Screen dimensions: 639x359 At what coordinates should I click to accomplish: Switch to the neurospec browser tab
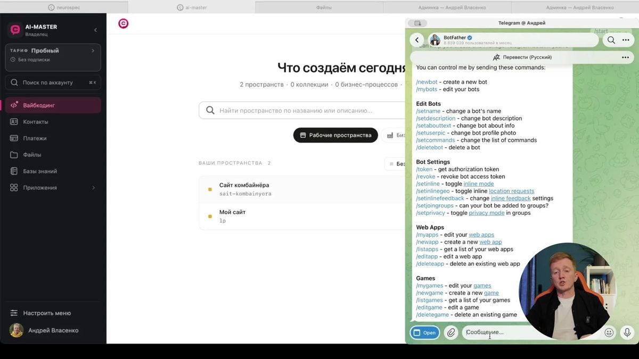click(x=64, y=7)
